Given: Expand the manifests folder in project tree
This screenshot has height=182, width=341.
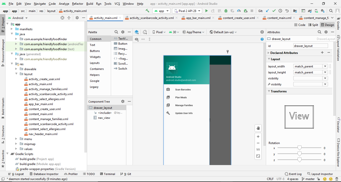Looking at the screenshot, I should (12, 29).
